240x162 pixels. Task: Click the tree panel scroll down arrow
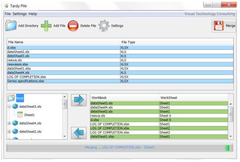[x=64, y=136]
